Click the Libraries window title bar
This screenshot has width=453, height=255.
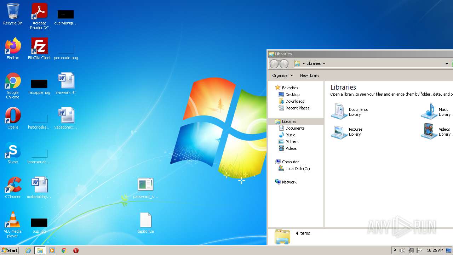point(360,54)
